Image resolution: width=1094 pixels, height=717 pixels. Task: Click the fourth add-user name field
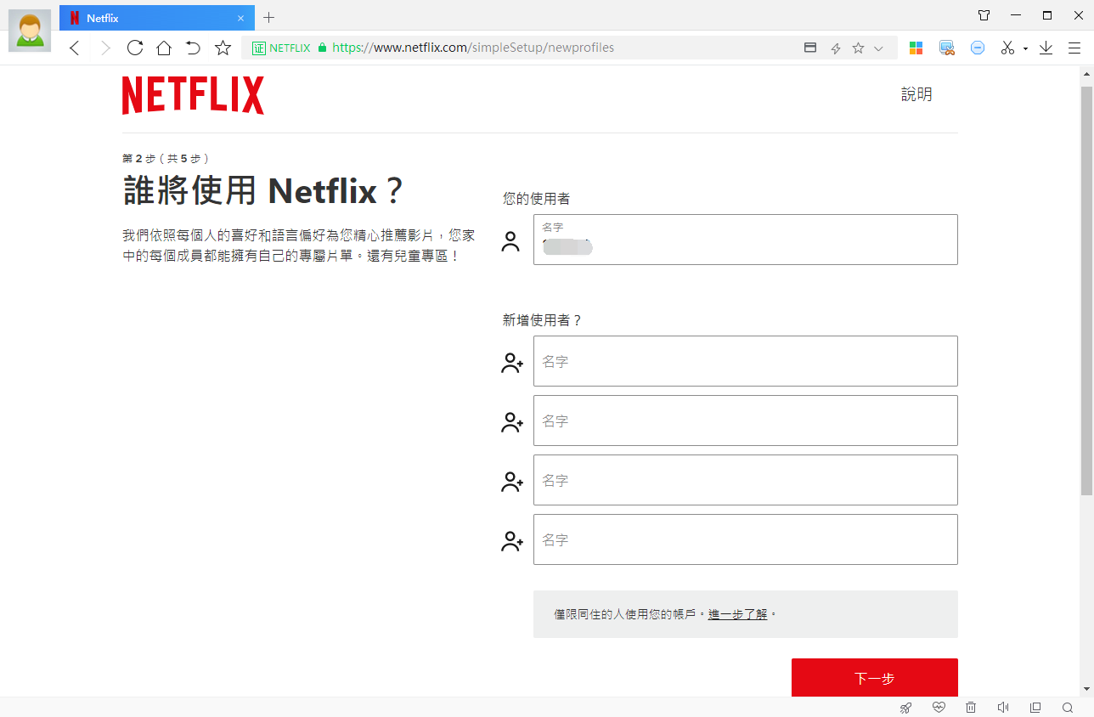[745, 539]
